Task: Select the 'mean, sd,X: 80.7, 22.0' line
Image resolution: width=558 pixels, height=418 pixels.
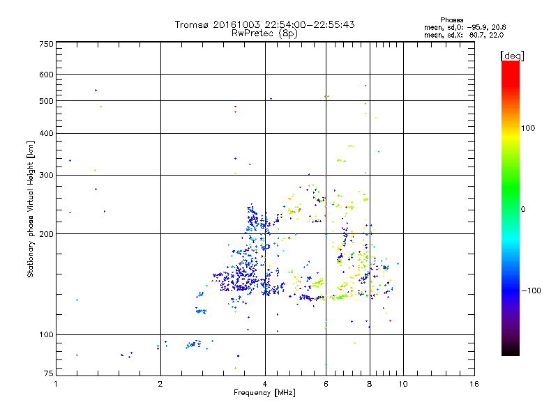Action: pos(464,35)
